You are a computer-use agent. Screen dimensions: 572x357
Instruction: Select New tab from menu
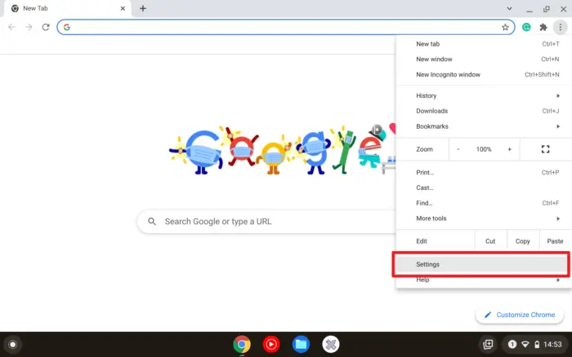tap(484, 44)
